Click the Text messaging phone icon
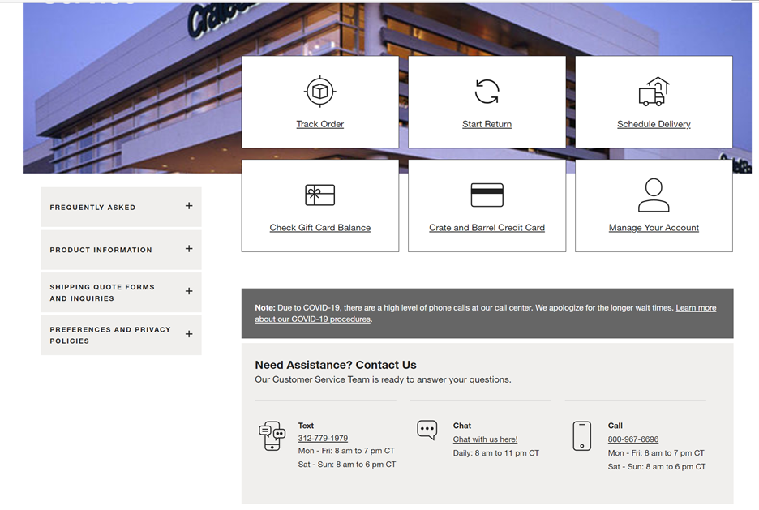 coord(272,435)
